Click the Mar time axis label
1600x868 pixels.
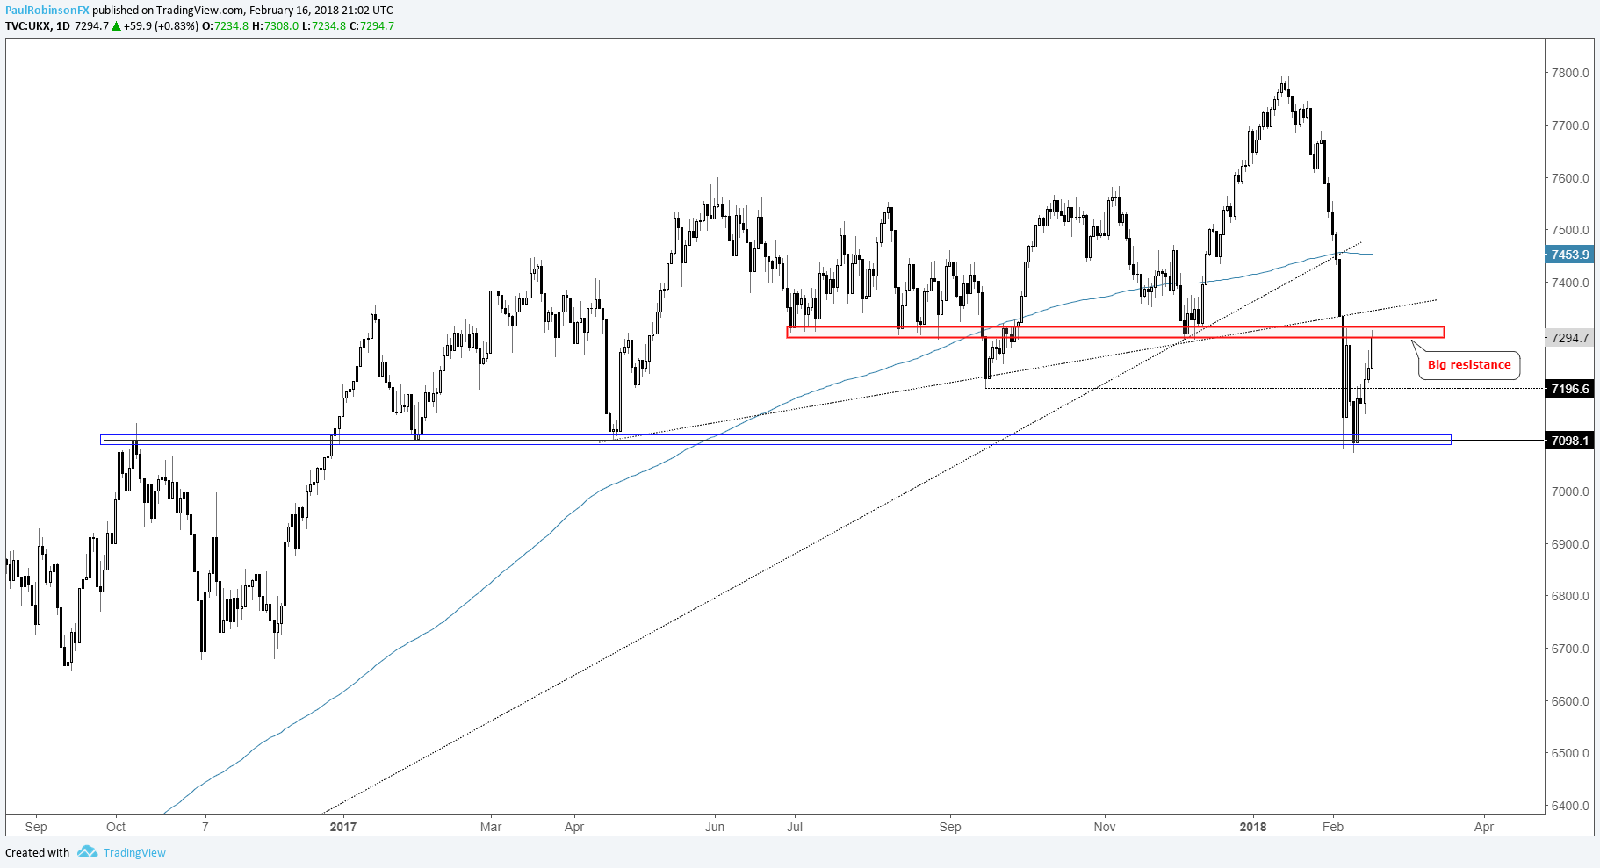click(491, 827)
